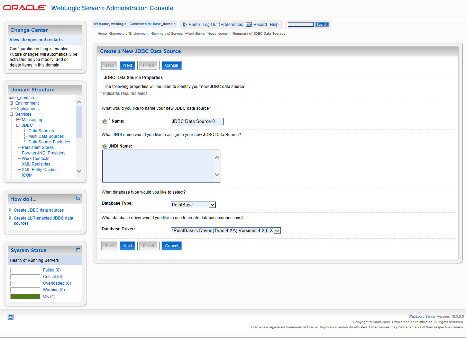Screen dimensions: 466x338
Task: Click the Home link in toolbar
Action: click(194, 25)
